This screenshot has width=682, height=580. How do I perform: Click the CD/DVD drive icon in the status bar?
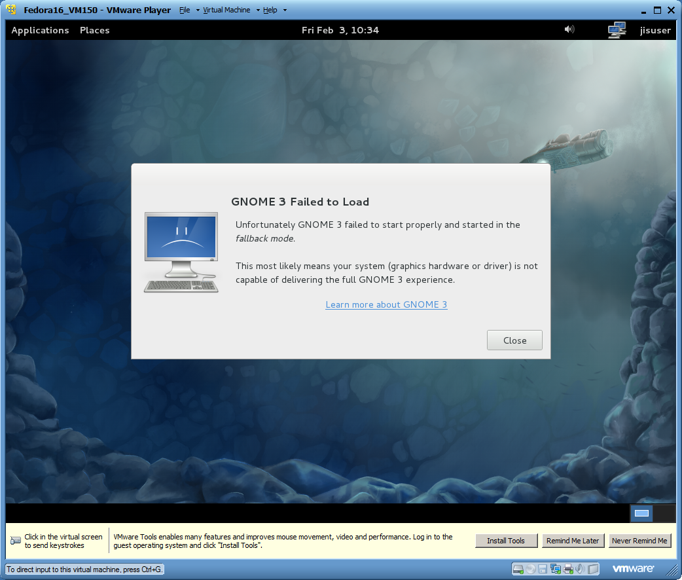click(530, 569)
